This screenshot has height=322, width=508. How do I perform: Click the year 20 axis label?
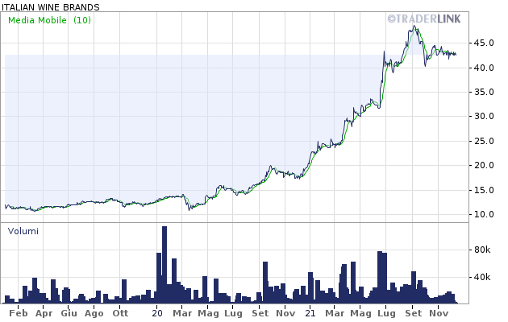click(157, 313)
